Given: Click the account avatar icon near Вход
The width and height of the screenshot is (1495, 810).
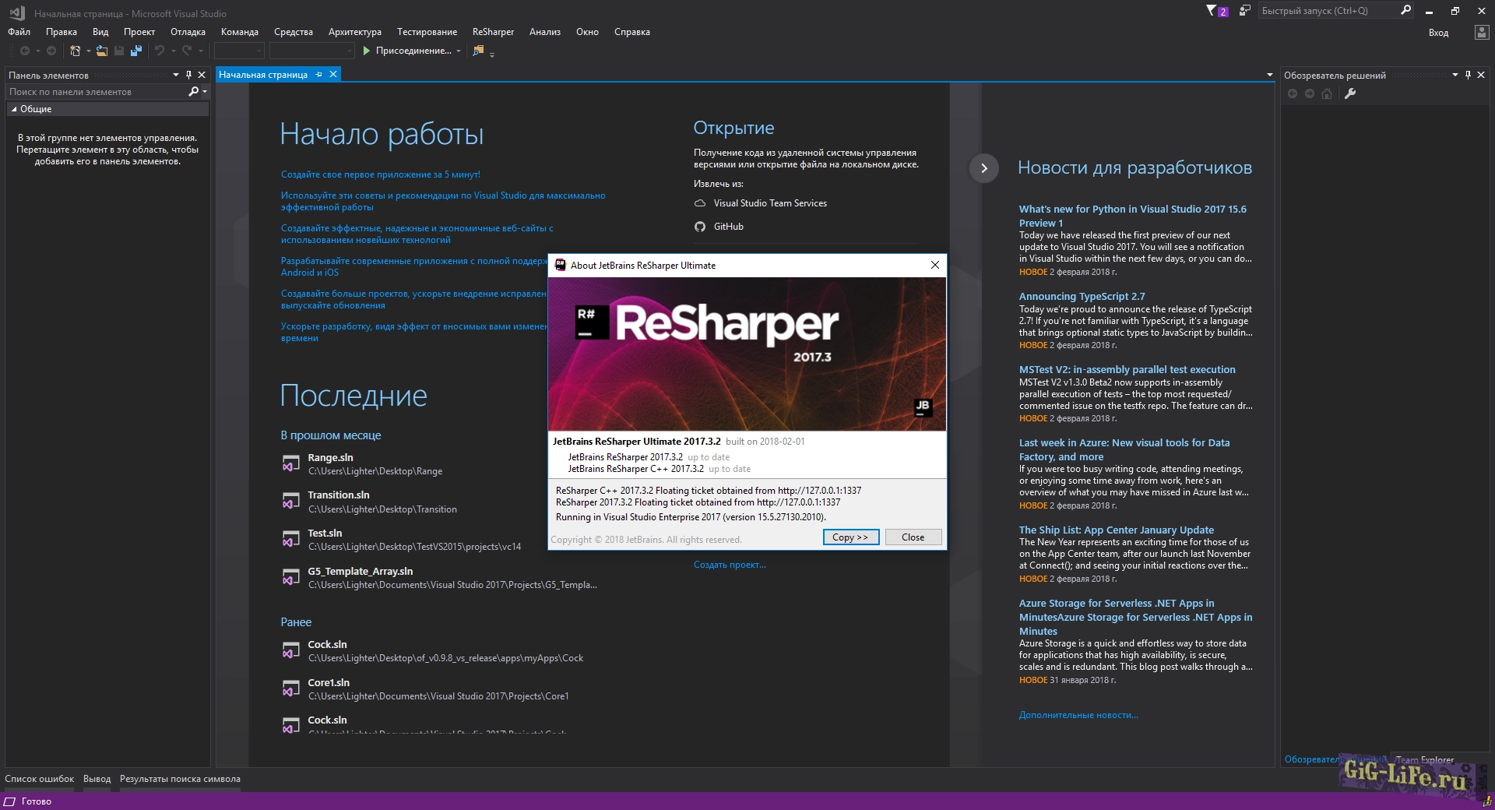Looking at the screenshot, I should 1481,33.
